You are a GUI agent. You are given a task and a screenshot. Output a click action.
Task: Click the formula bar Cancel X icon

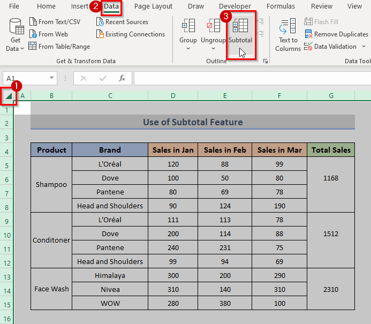tap(84, 78)
